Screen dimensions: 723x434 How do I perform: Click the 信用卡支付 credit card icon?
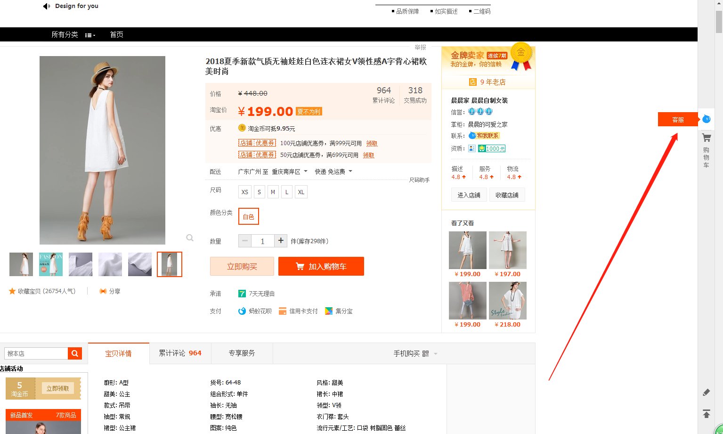point(283,311)
